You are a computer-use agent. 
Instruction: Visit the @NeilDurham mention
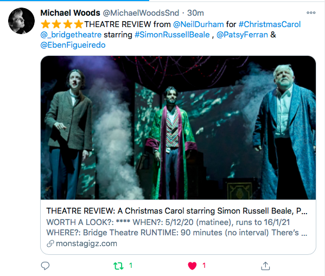(x=199, y=24)
